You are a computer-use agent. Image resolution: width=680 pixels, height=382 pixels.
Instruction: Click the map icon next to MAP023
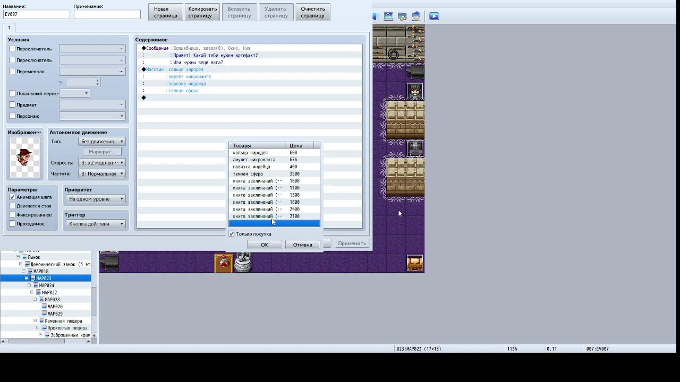click(x=32, y=278)
